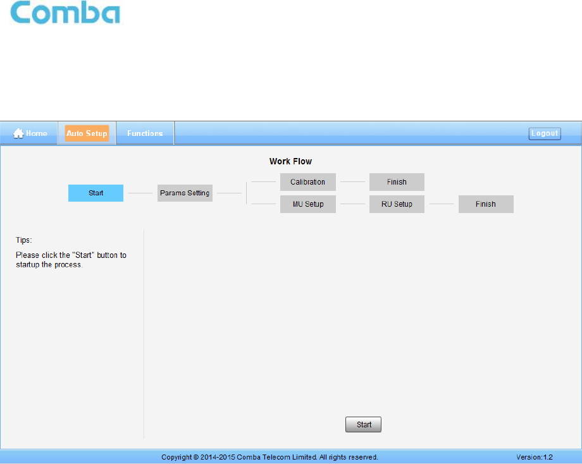Select the Params Setting workflow step

[x=185, y=193]
